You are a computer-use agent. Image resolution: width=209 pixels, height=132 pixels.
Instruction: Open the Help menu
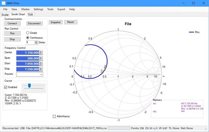pyautogui.click(x=72, y=9)
